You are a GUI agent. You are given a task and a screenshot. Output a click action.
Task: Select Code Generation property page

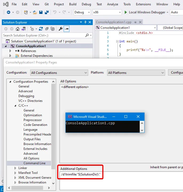(x=36, y=125)
